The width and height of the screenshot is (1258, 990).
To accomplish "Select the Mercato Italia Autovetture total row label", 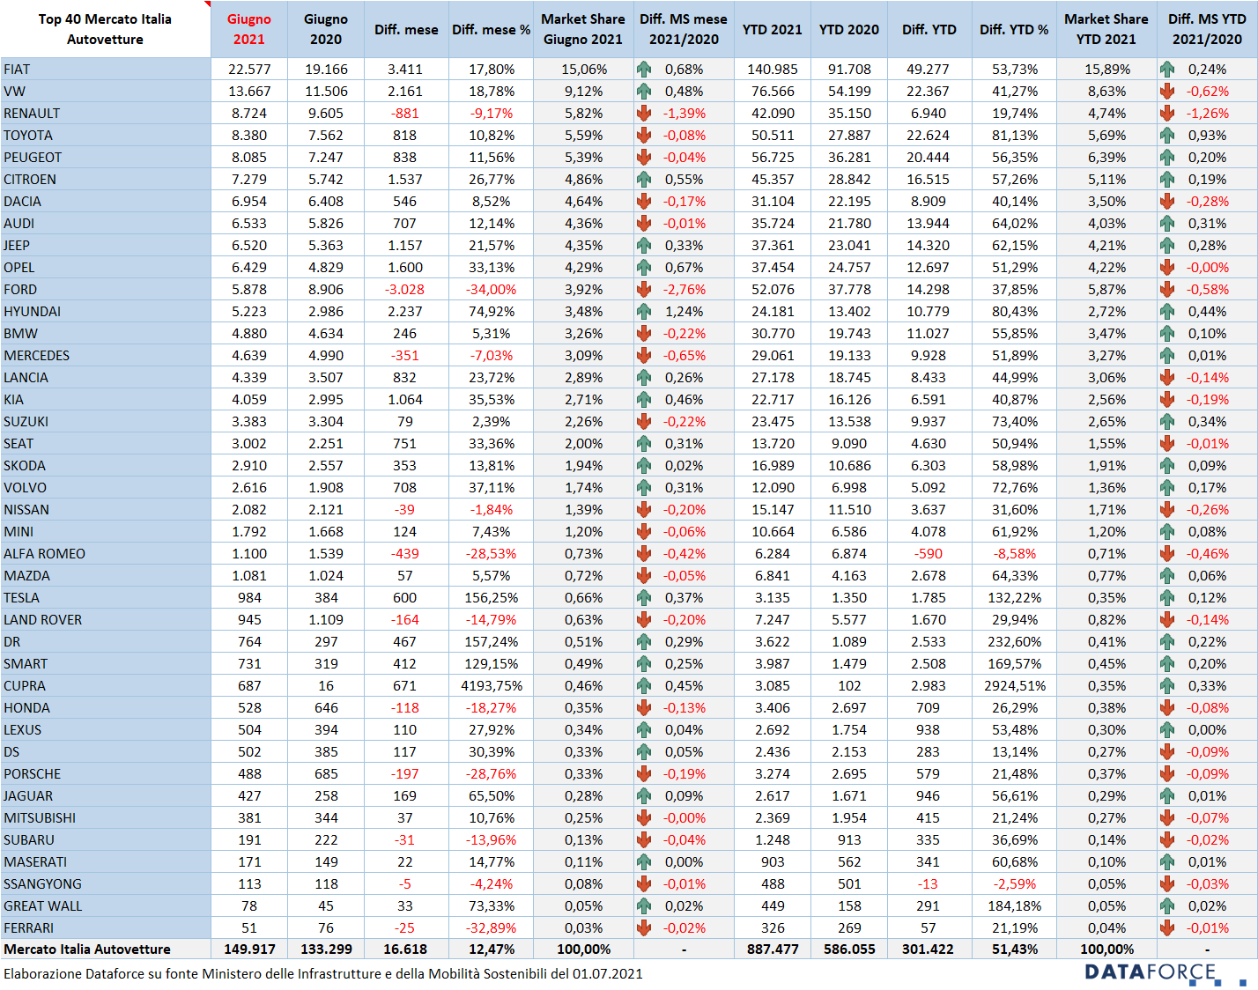I will pyautogui.click(x=87, y=949).
